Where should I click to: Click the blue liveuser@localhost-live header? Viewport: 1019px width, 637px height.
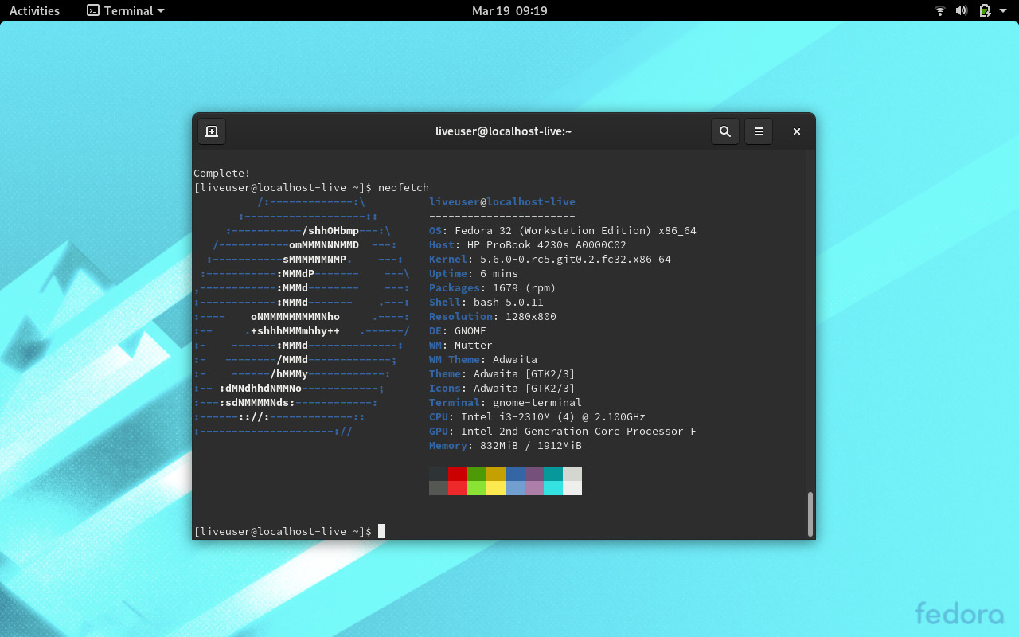pos(502,201)
